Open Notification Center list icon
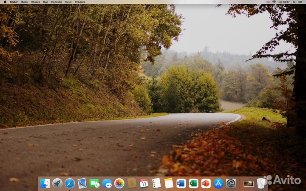The width and height of the screenshot is (306, 191). tap(300, 2)
